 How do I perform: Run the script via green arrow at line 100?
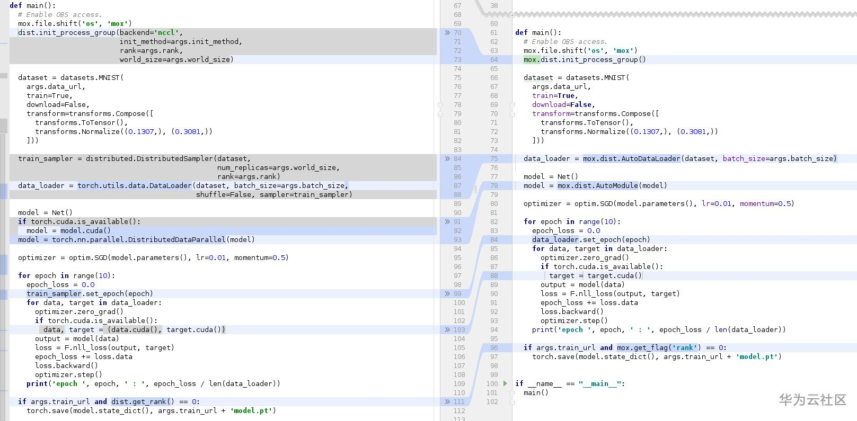[x=505, y=383]
